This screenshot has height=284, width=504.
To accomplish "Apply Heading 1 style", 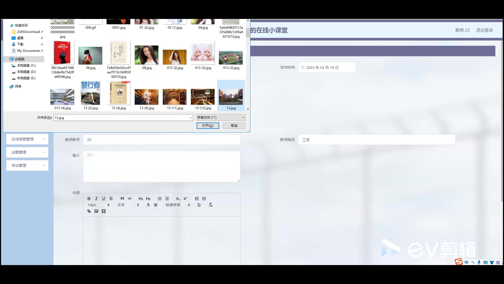I will pyautogui.click(x=141, y=199).
